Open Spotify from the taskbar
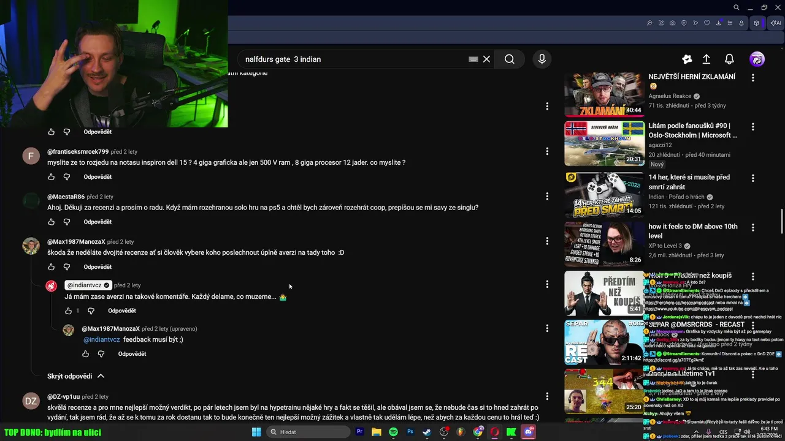The image size is (785, 441). pyautogui.click(x=393, y=432)
